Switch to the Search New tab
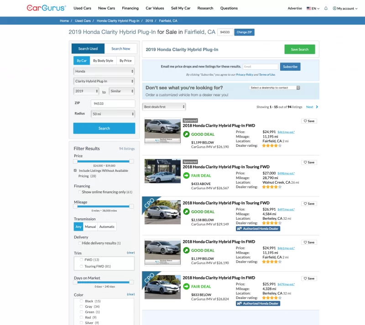The width and height of the screenshot is (365, 325). 121,49
